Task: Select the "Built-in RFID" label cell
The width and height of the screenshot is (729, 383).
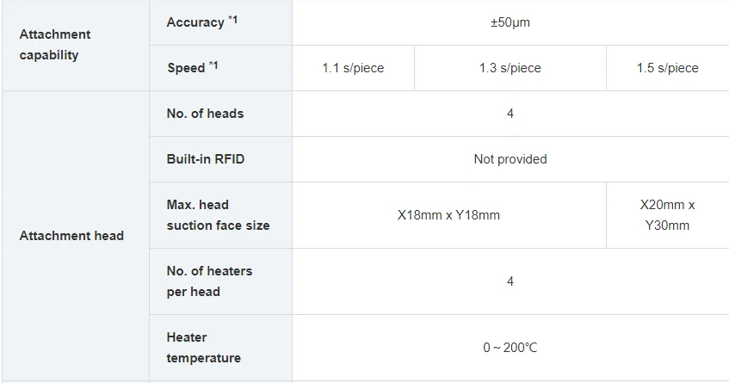Action: [205, 159]
